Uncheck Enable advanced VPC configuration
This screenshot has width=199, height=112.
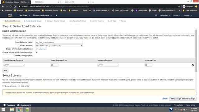[x=37, y=52]
